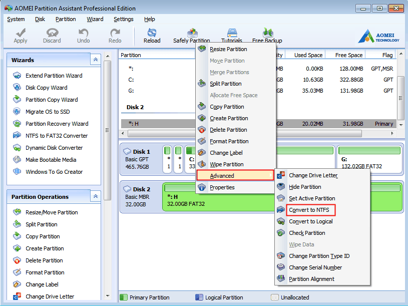Choose Wipe Partition in context menu
Viewport: 408px width, 306px height.
click(236, 164)
